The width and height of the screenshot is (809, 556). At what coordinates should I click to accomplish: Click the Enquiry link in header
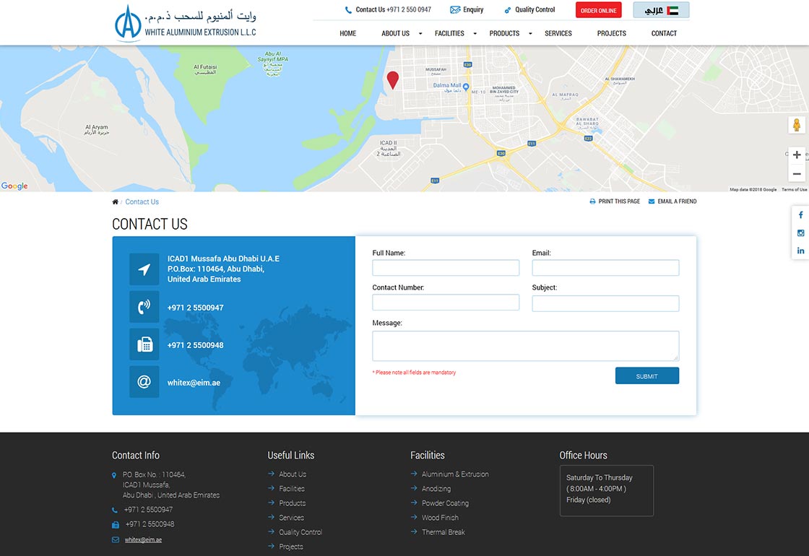pyautogui.click(x=473, y=10)
